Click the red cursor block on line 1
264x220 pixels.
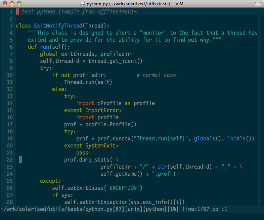(x=17, y=12)
